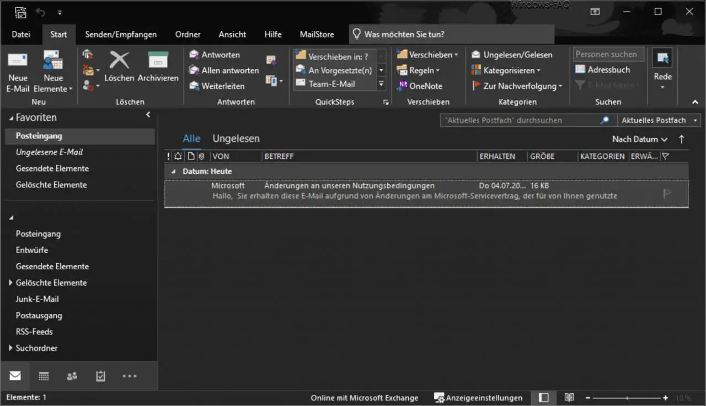Select the Team-E-Mail quick step
706x406 pixels.
coord(335,84)
